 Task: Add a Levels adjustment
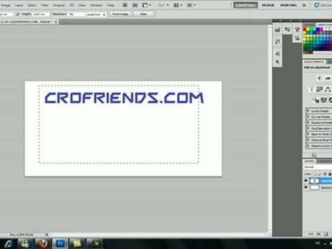[x=328, y=78]
